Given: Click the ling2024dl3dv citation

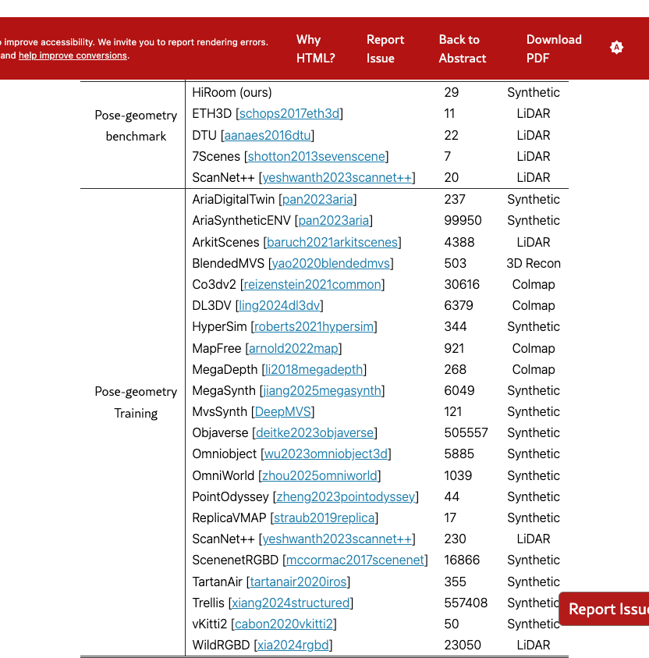Looking at the screenshot, I should click(278, 306).
